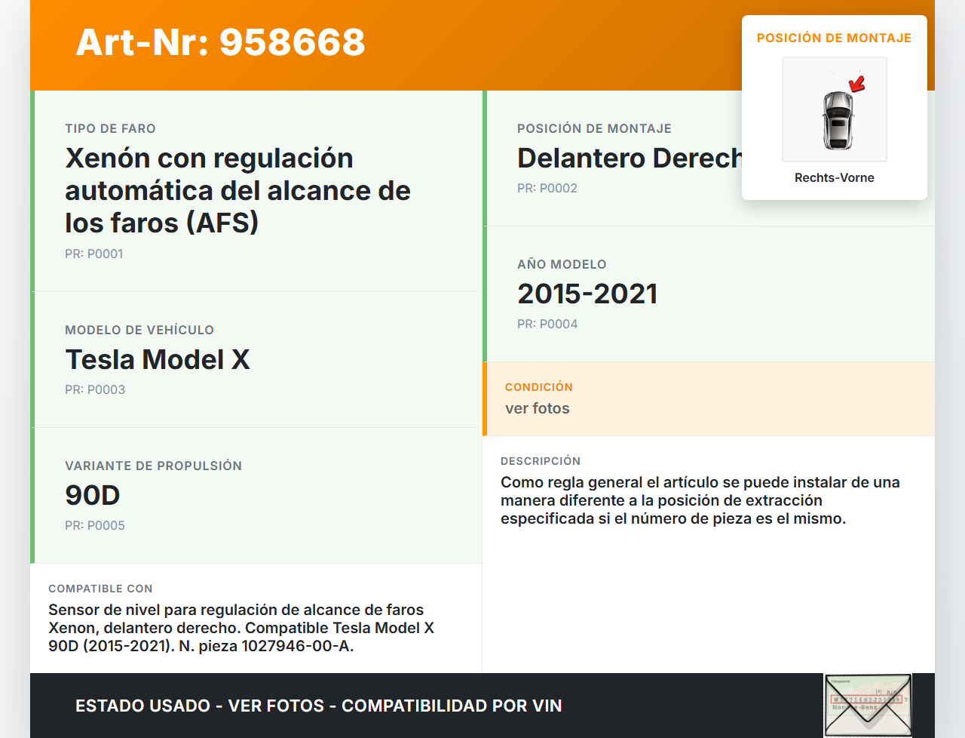Click the PR: P0004 code
This screenshot has height=738, width=965.
[547, 324]
